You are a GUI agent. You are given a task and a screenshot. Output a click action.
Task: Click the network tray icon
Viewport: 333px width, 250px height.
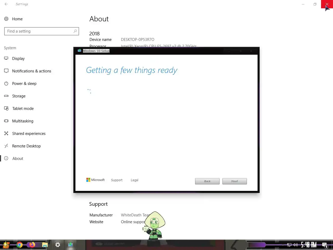(x=289, y=245)
